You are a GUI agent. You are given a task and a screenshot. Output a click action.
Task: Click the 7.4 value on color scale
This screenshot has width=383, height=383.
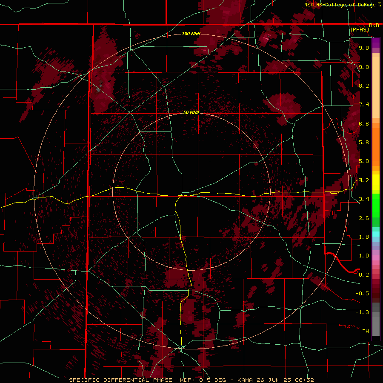tap(364, 105)
